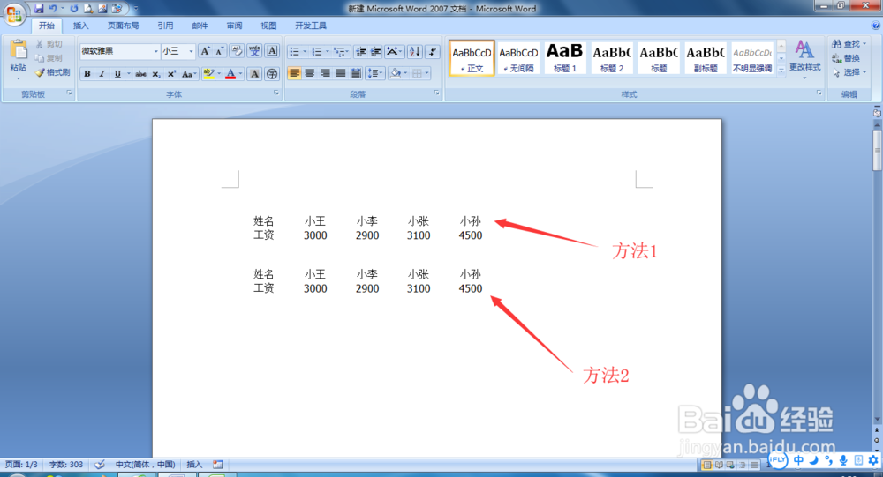Toggle center alignment
This screenshot has width=883, height=477.
(x=310, y=73)
